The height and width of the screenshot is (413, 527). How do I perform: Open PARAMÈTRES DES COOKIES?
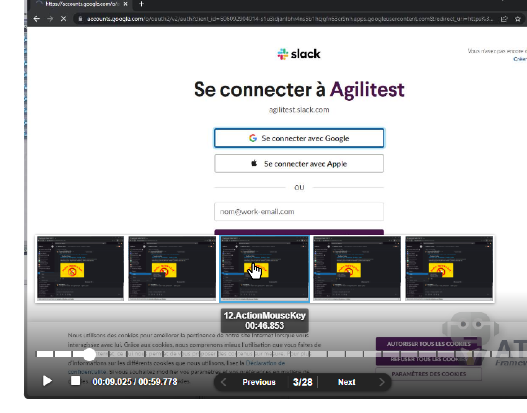coord(429,374)
